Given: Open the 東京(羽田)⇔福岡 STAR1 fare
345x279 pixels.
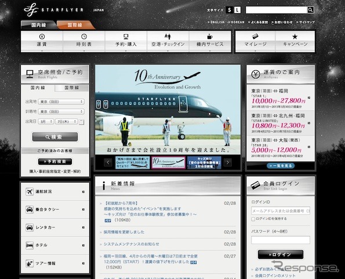Looking at the screenshot, I should [281, 98].
